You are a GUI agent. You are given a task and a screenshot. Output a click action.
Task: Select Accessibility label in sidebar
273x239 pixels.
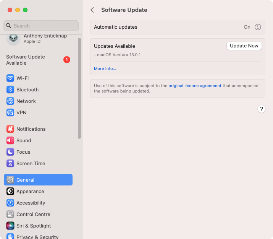pos(31,203)
